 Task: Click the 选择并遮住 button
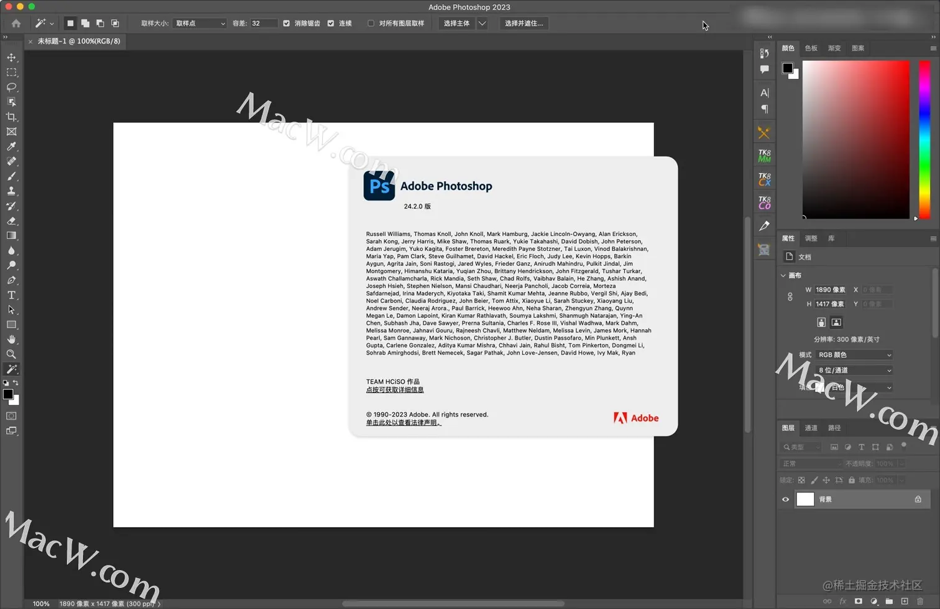[523, 24]
